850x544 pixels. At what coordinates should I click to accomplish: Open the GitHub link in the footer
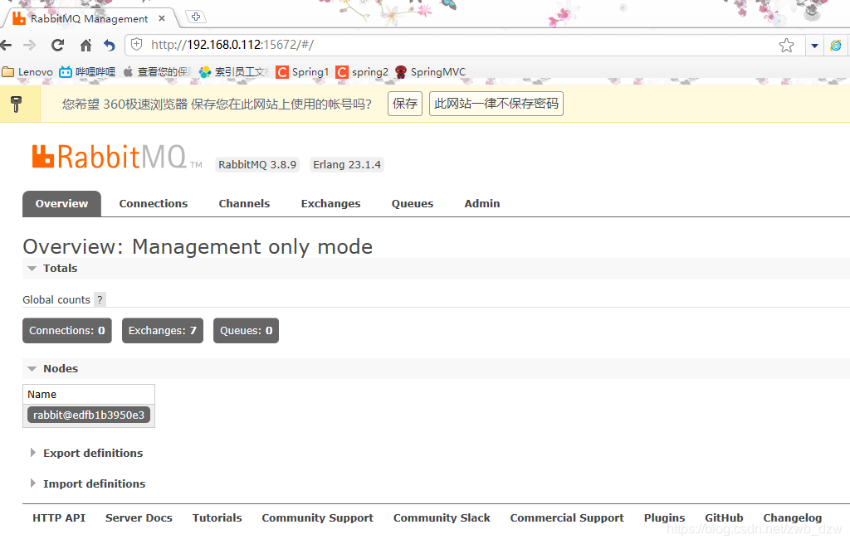coord(723,517)
